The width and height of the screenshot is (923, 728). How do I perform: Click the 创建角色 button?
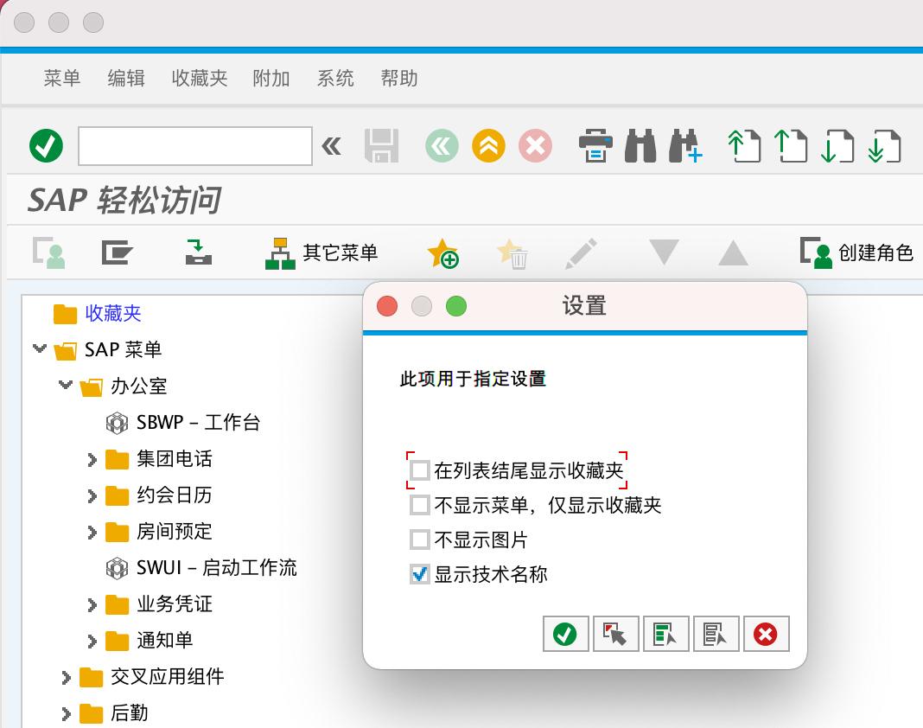click(856, 253)
